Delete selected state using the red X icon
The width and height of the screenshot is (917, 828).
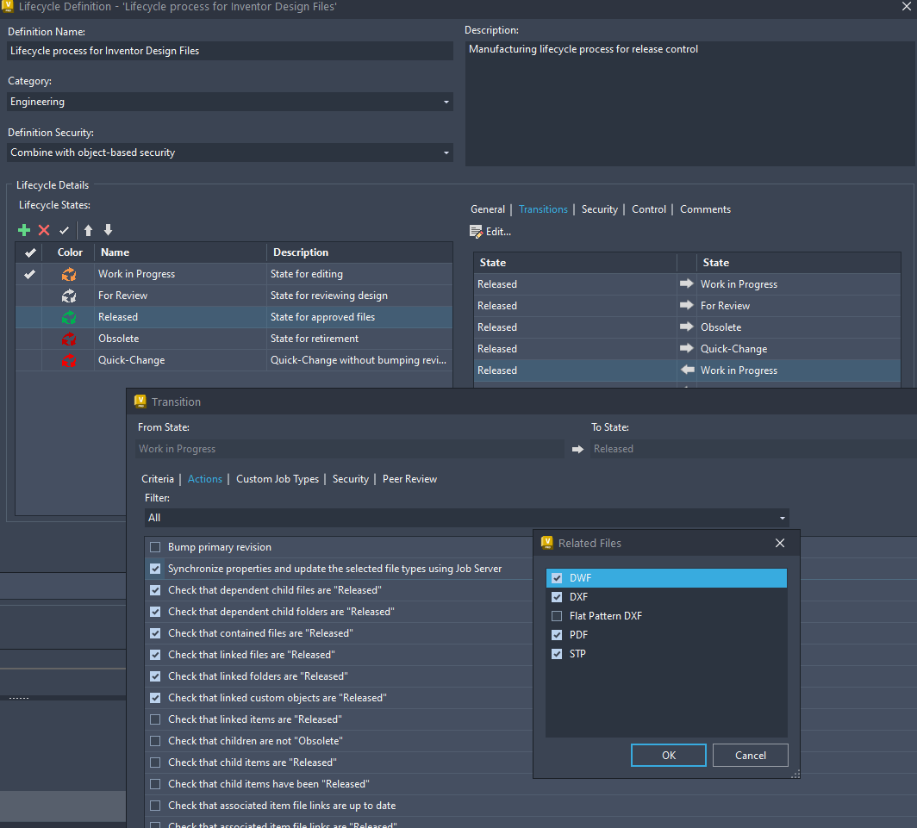tap(43, 230)
